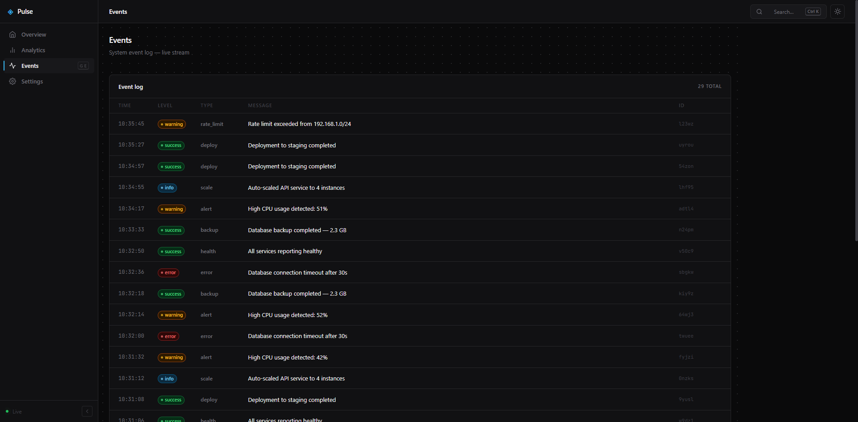
Task: Select 'All services reporting healthy' at 10:32:50
Action: click(x=285, y=251)
